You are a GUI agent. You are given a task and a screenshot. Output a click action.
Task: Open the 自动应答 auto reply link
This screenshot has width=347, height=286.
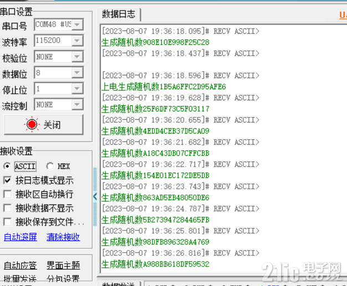21,265
